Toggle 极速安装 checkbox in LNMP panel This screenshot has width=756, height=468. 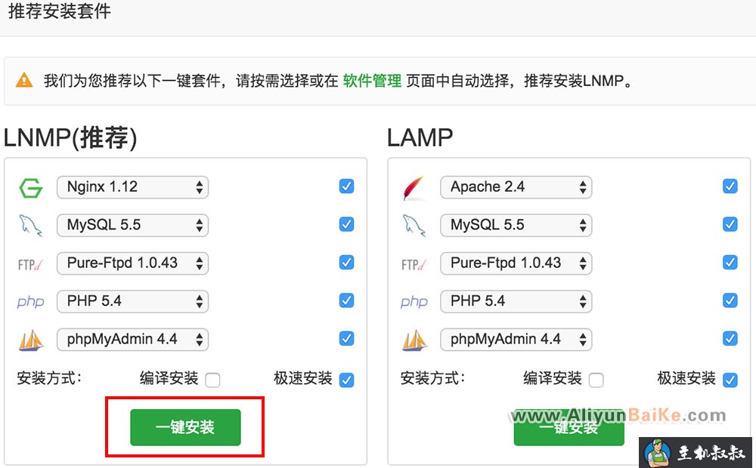point(347,380)
